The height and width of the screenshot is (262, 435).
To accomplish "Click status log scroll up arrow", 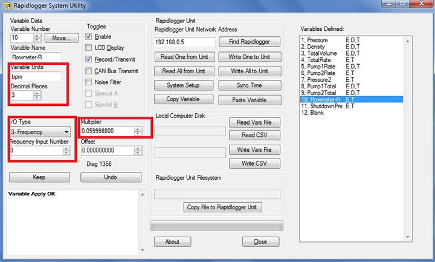I will [x=143, y=194].
